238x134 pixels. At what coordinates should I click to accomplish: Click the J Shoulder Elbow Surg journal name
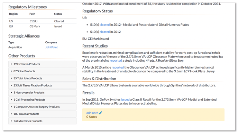coord(170,60)
